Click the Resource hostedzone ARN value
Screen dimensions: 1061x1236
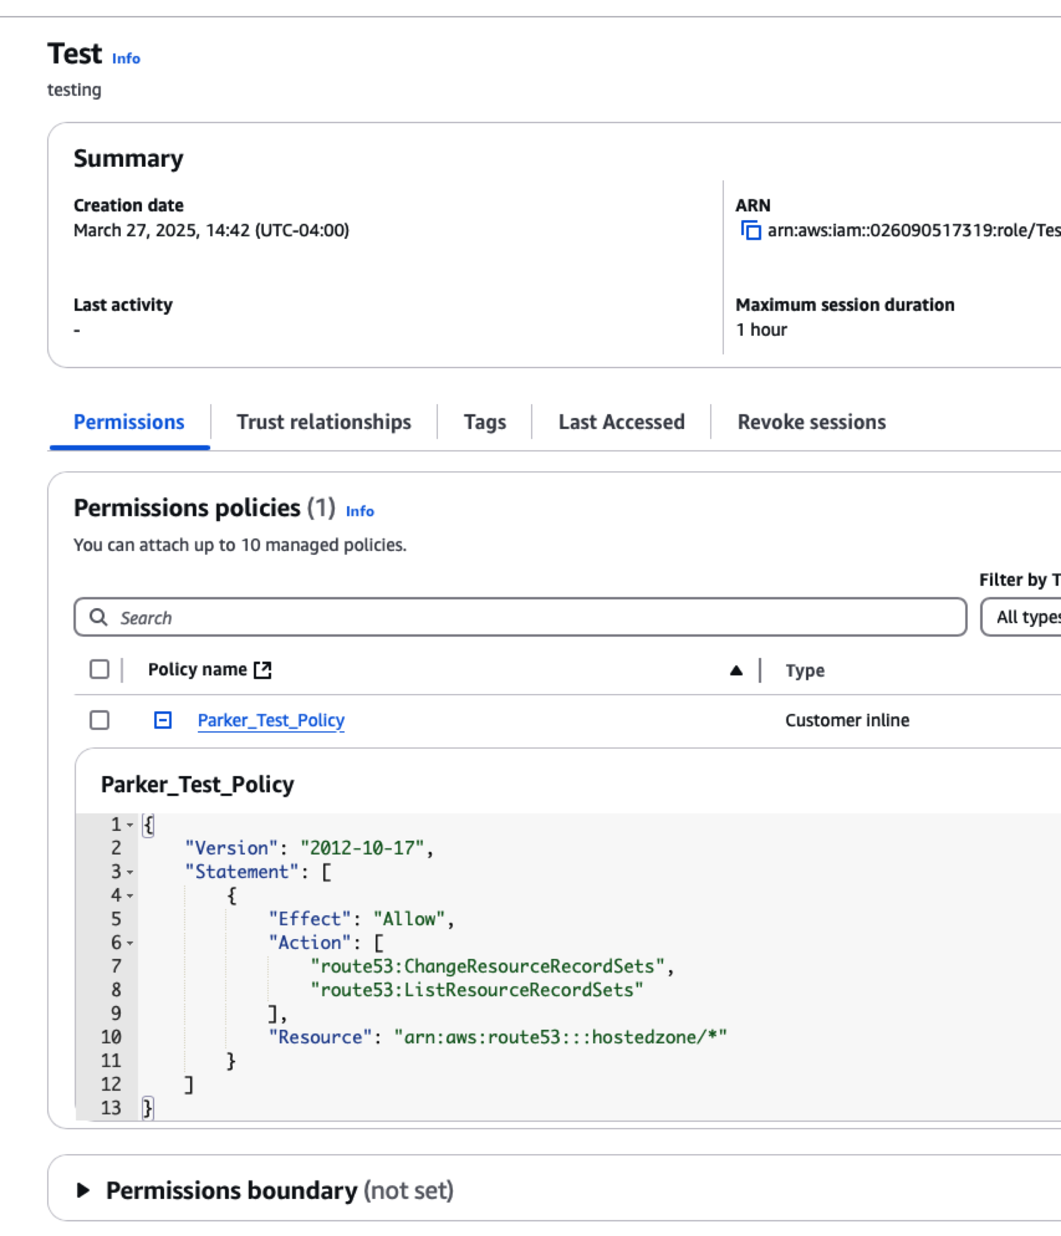click(561, 1038)
